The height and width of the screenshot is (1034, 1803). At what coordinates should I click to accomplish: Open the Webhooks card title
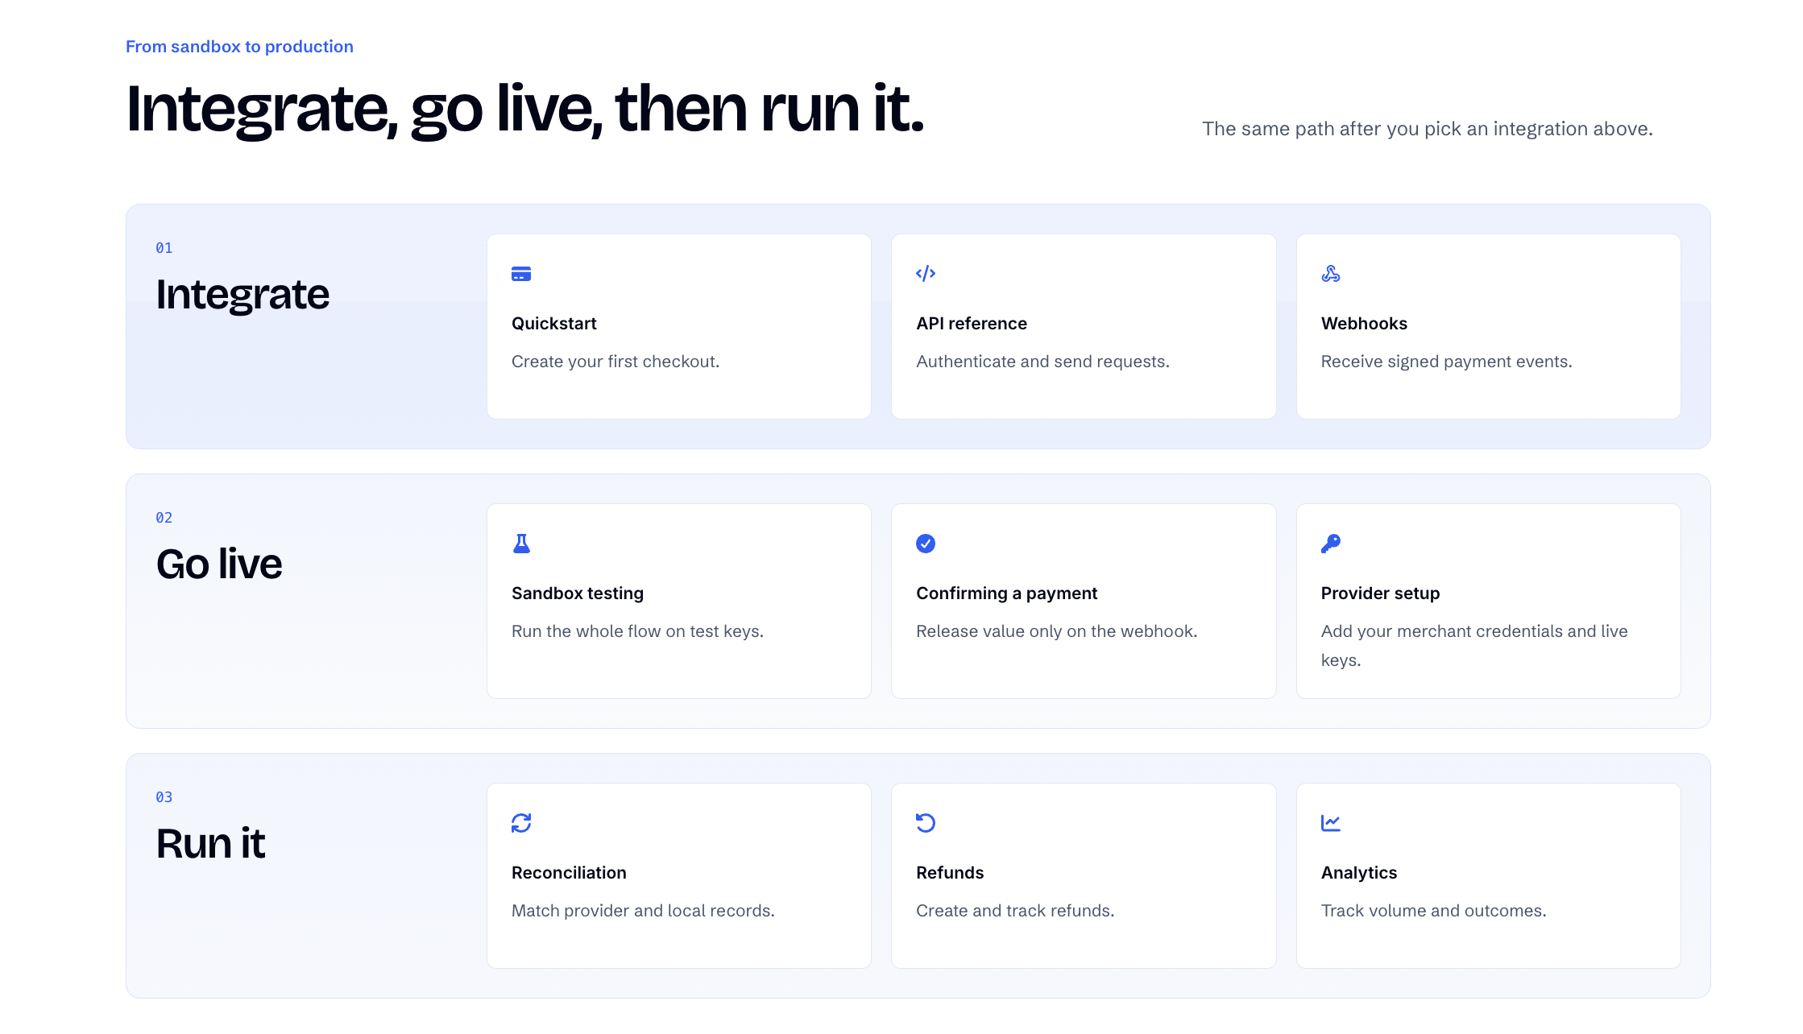click(x=1364, y=324)
